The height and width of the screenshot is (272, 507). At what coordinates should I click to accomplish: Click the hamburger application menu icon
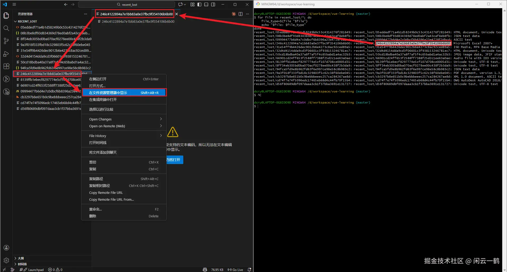pos(14,4)
